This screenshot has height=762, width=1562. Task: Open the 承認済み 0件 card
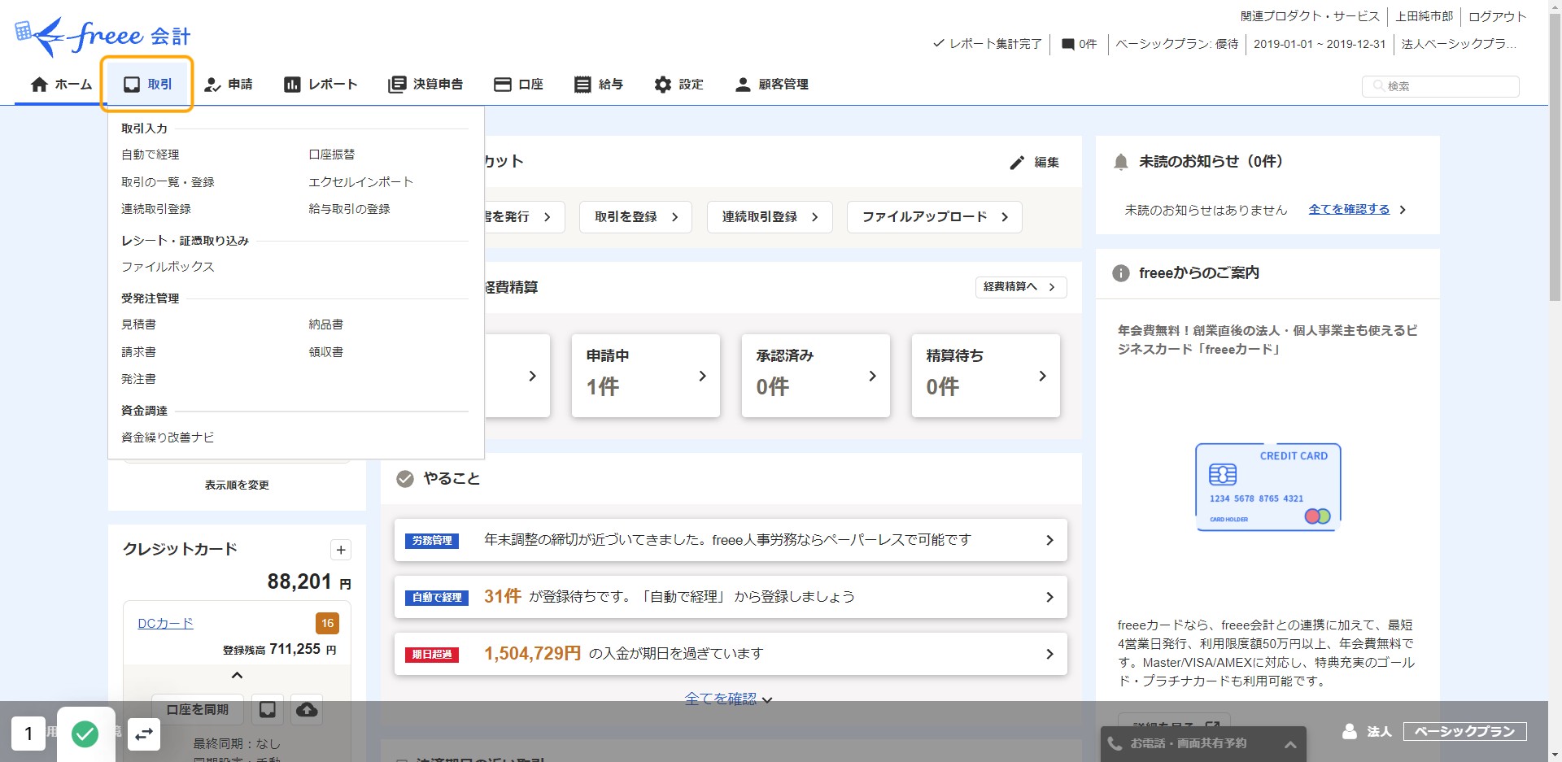[815, 376]
